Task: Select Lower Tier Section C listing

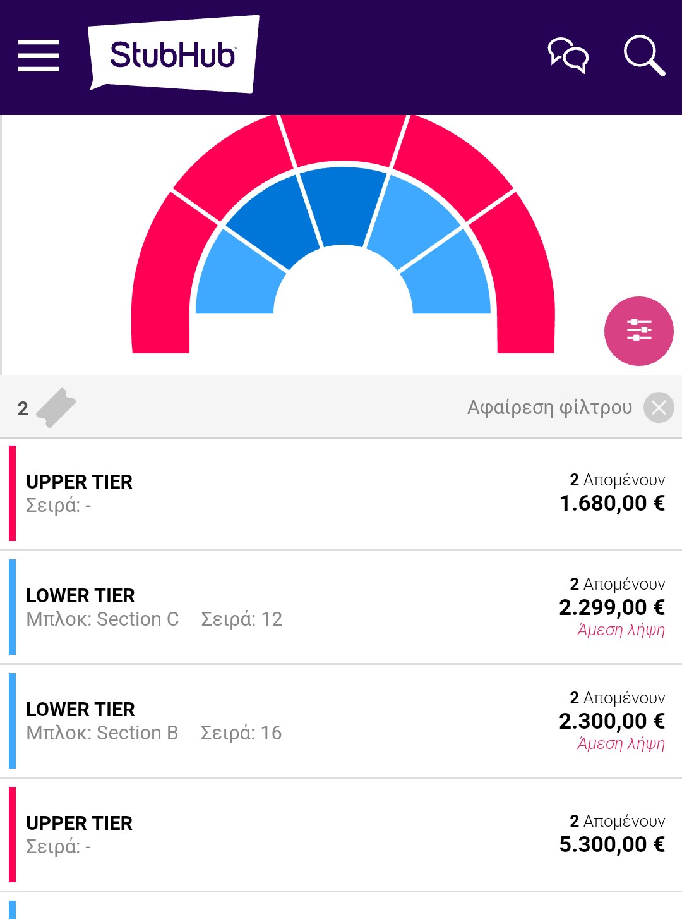Action: pyautogui.click(x=341, y=607)
